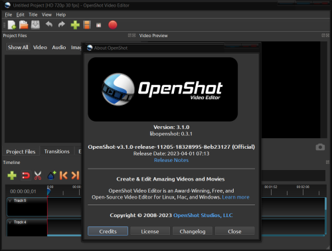This screenshot has height=251, width=332.
Task: Import files with the toolbar green plus
Action: pos(75,25)
